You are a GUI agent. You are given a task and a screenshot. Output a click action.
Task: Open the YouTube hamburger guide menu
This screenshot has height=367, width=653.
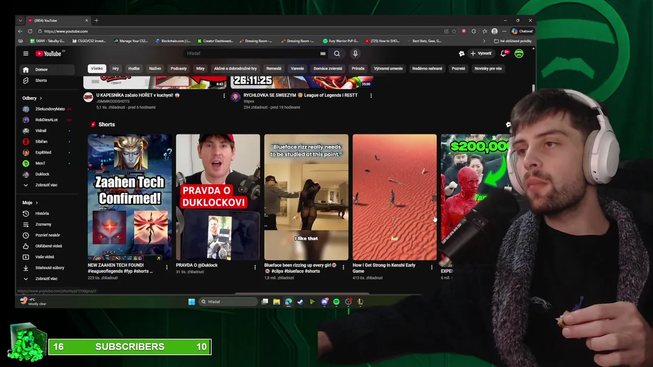(26, 54)
